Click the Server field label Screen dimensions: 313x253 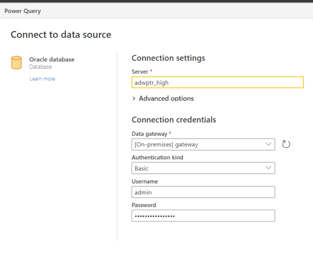(141, 72)
